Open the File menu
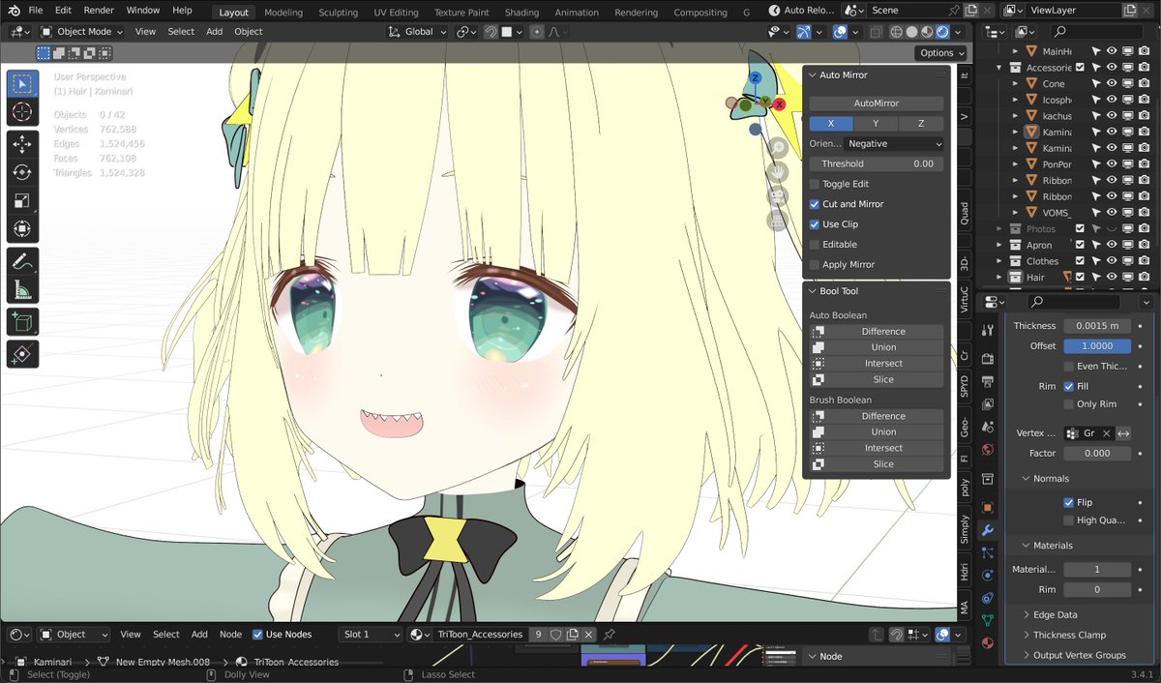This screenshot has width=1161, height=683. point(35,10)
